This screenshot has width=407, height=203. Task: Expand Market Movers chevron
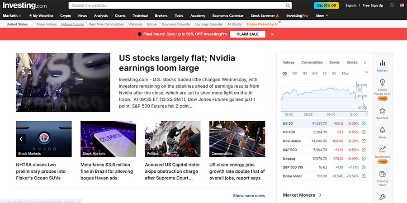[320, 195]
